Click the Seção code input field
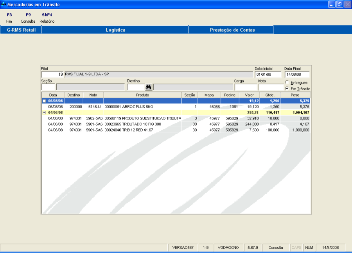The height and width of the screenshot is (253, 352). click(48, 87)
